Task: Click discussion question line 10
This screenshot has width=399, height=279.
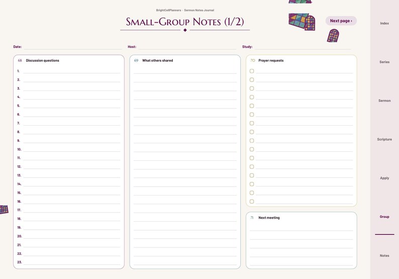Action: (x=72, y=149)
